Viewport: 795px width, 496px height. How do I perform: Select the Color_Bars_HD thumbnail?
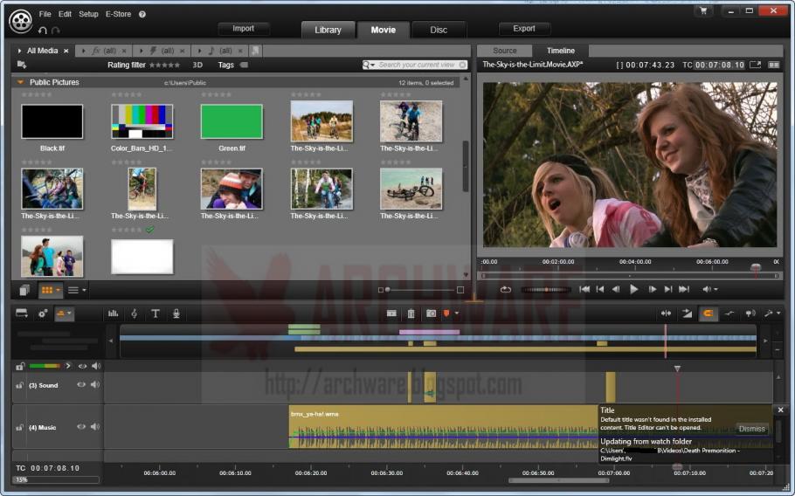[x=142, y=121]
